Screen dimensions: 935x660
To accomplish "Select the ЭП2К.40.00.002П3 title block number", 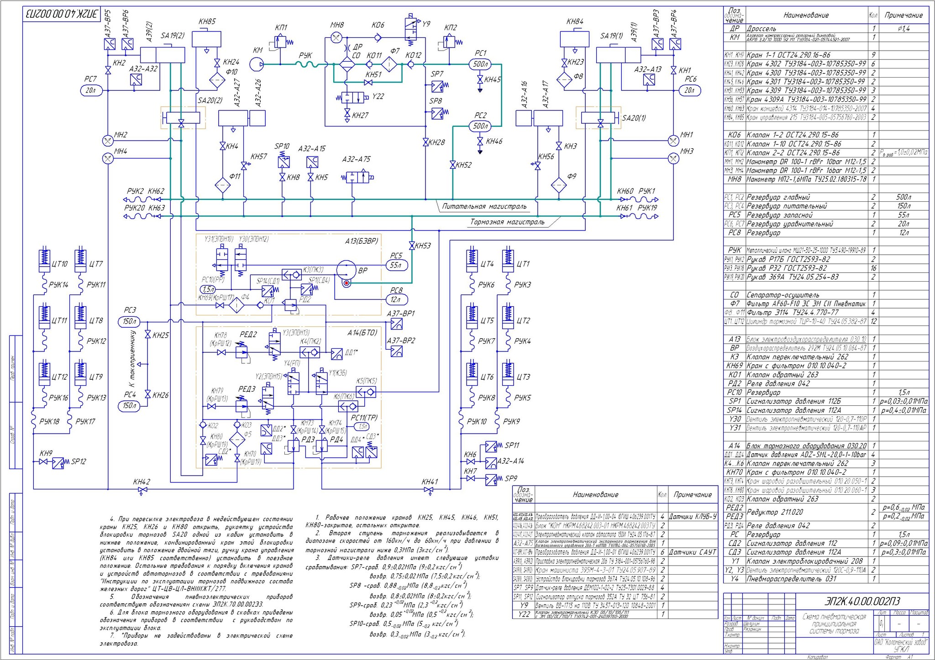I will (862, 602).
